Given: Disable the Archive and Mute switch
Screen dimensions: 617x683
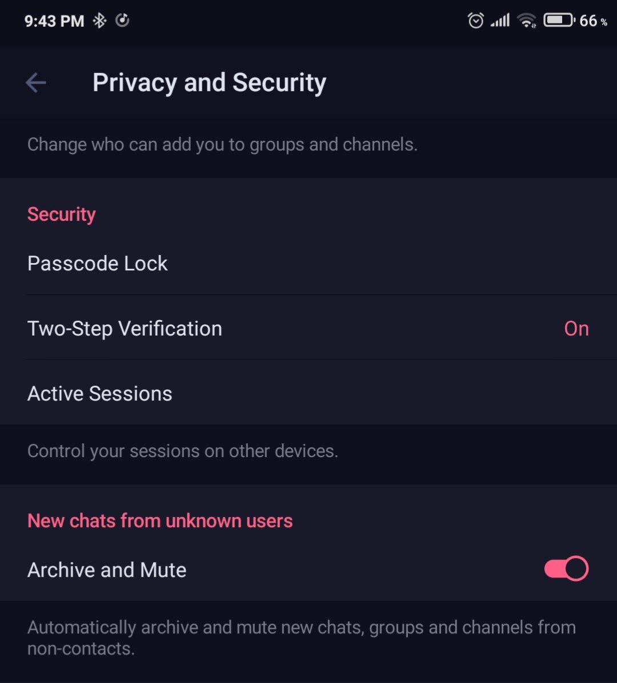Looking at the screenshot, I should click(566, 569).
